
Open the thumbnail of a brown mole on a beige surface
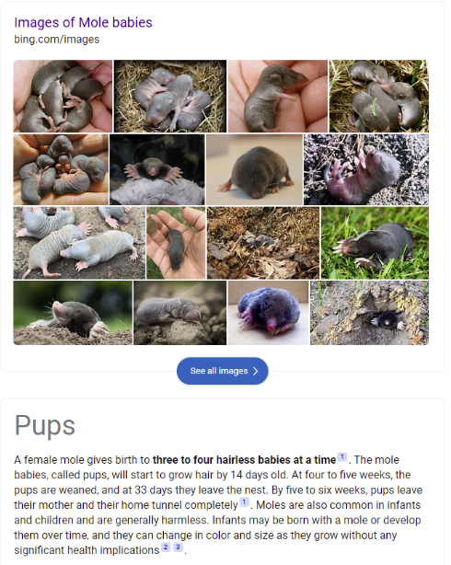(x=255, y=169)
